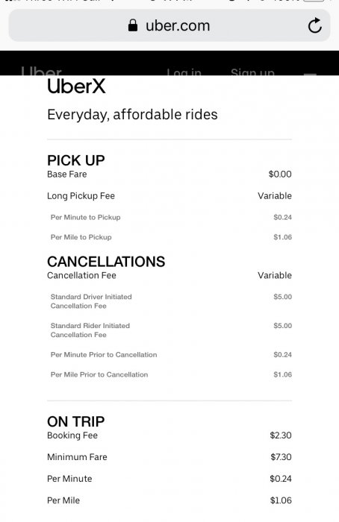This screenshot has height=522, width=339.
Task: Open the Sign up link
Action: tap(252, 72)
